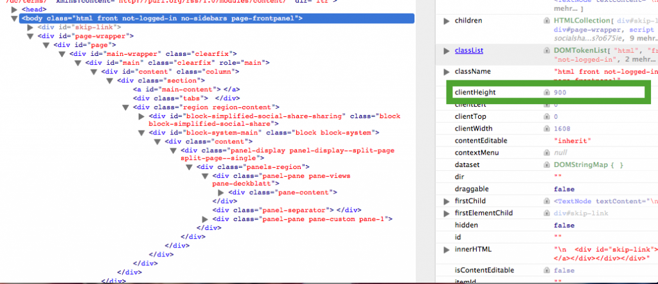This screenshot has width=658, height=284.
Task: Click the draggable false value
Action: (x=564, y=189)
